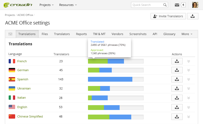Click the Spanish translators count 143
Viewport: 203px width, 124px height.
pyautogui.click(x=61, y=79)
